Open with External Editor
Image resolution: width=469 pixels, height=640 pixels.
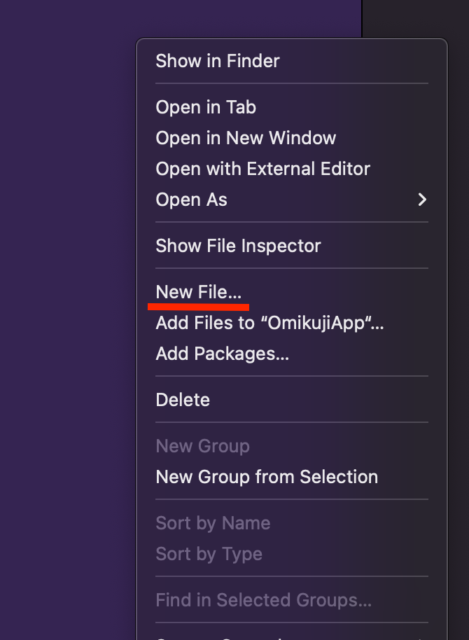(x=262, y=168)
